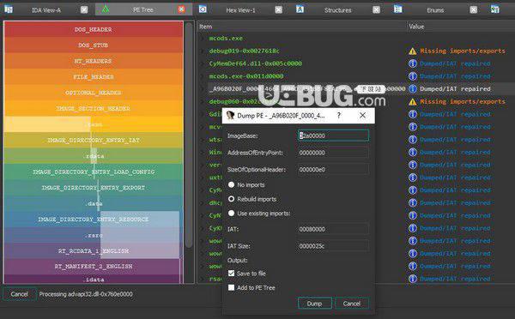
Task: Click the IDA View-A tab icon
Action: (x=9, y=9)
